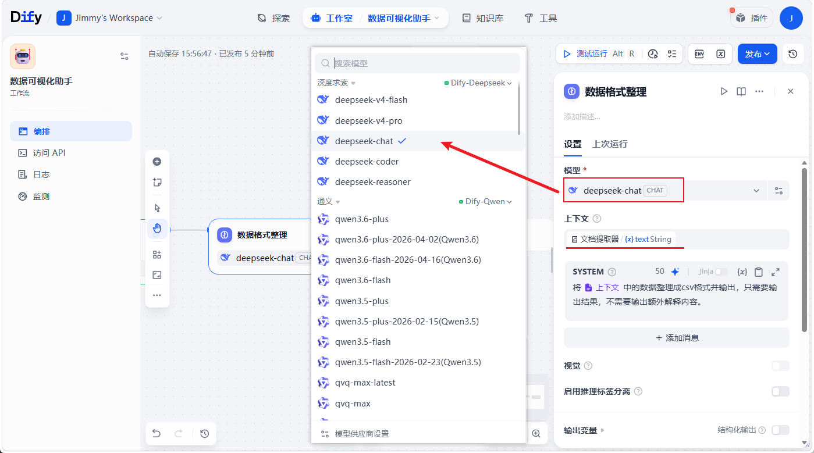Open the 日志 sidebar item
The image size is (814, 453).
(71, 174)
